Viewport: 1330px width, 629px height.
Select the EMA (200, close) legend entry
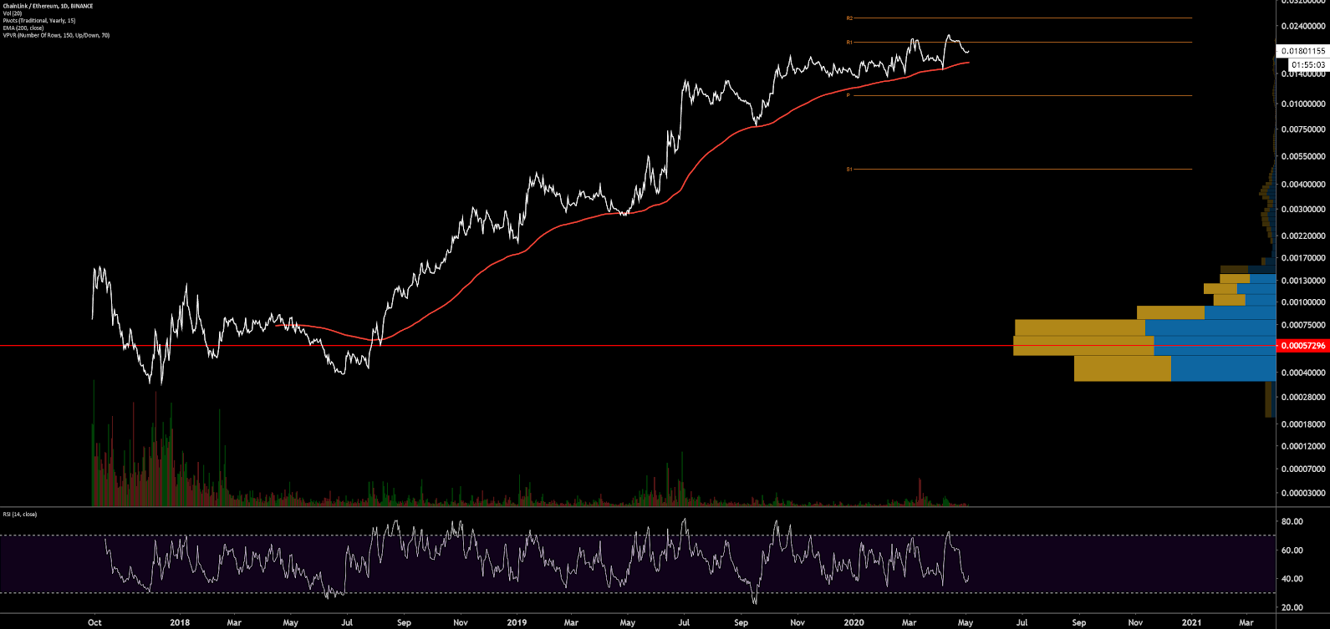click(x=23, y=28)
